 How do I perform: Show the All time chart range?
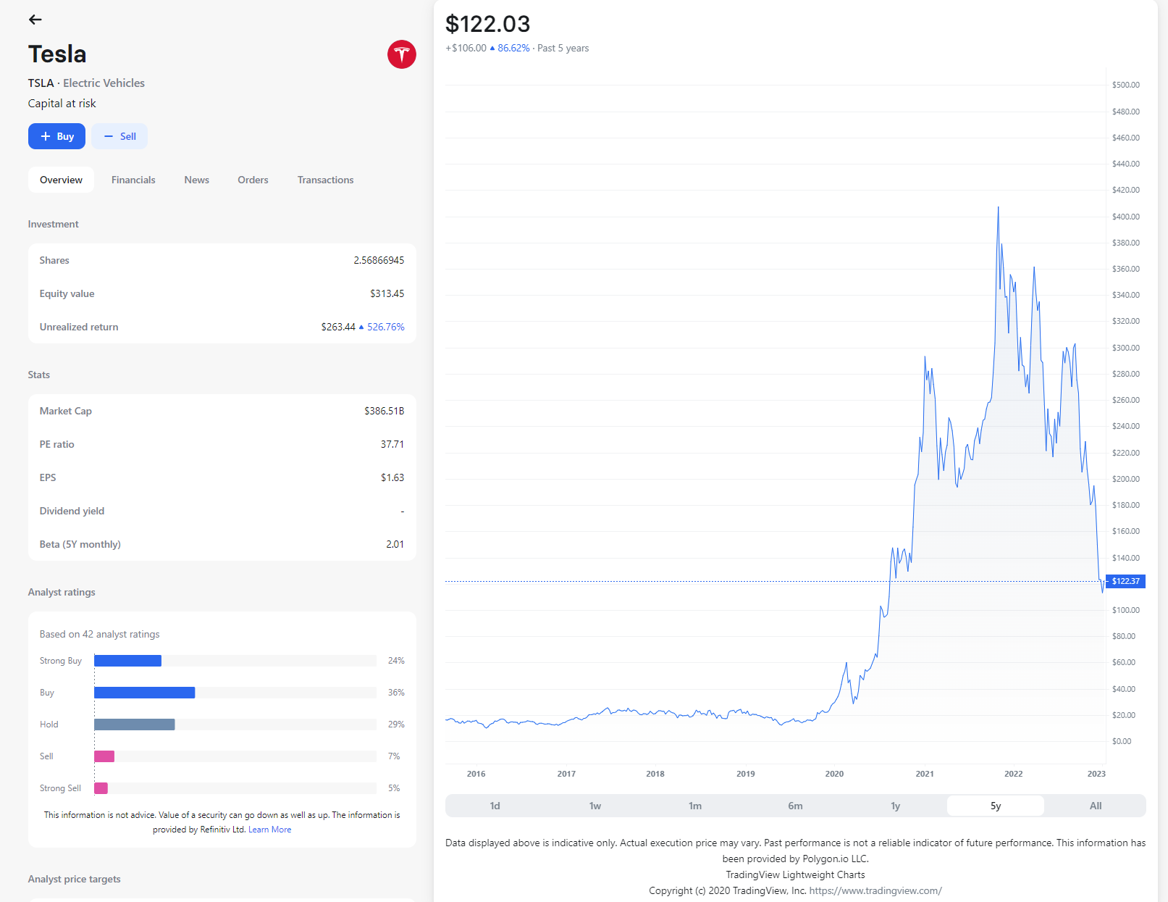click(x=1096, y=806)
